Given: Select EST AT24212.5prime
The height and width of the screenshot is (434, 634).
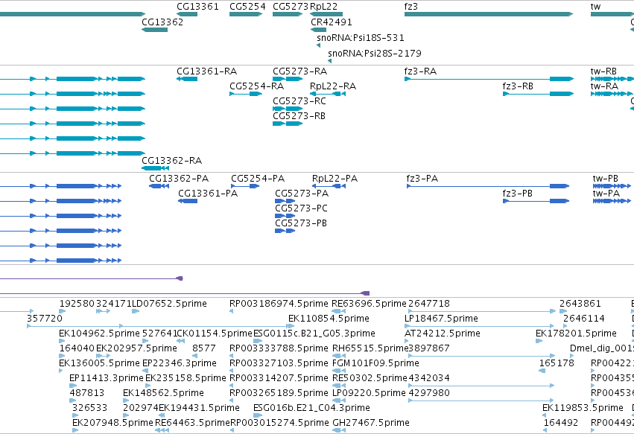Looking at the screenshot, I should [443, 334].
